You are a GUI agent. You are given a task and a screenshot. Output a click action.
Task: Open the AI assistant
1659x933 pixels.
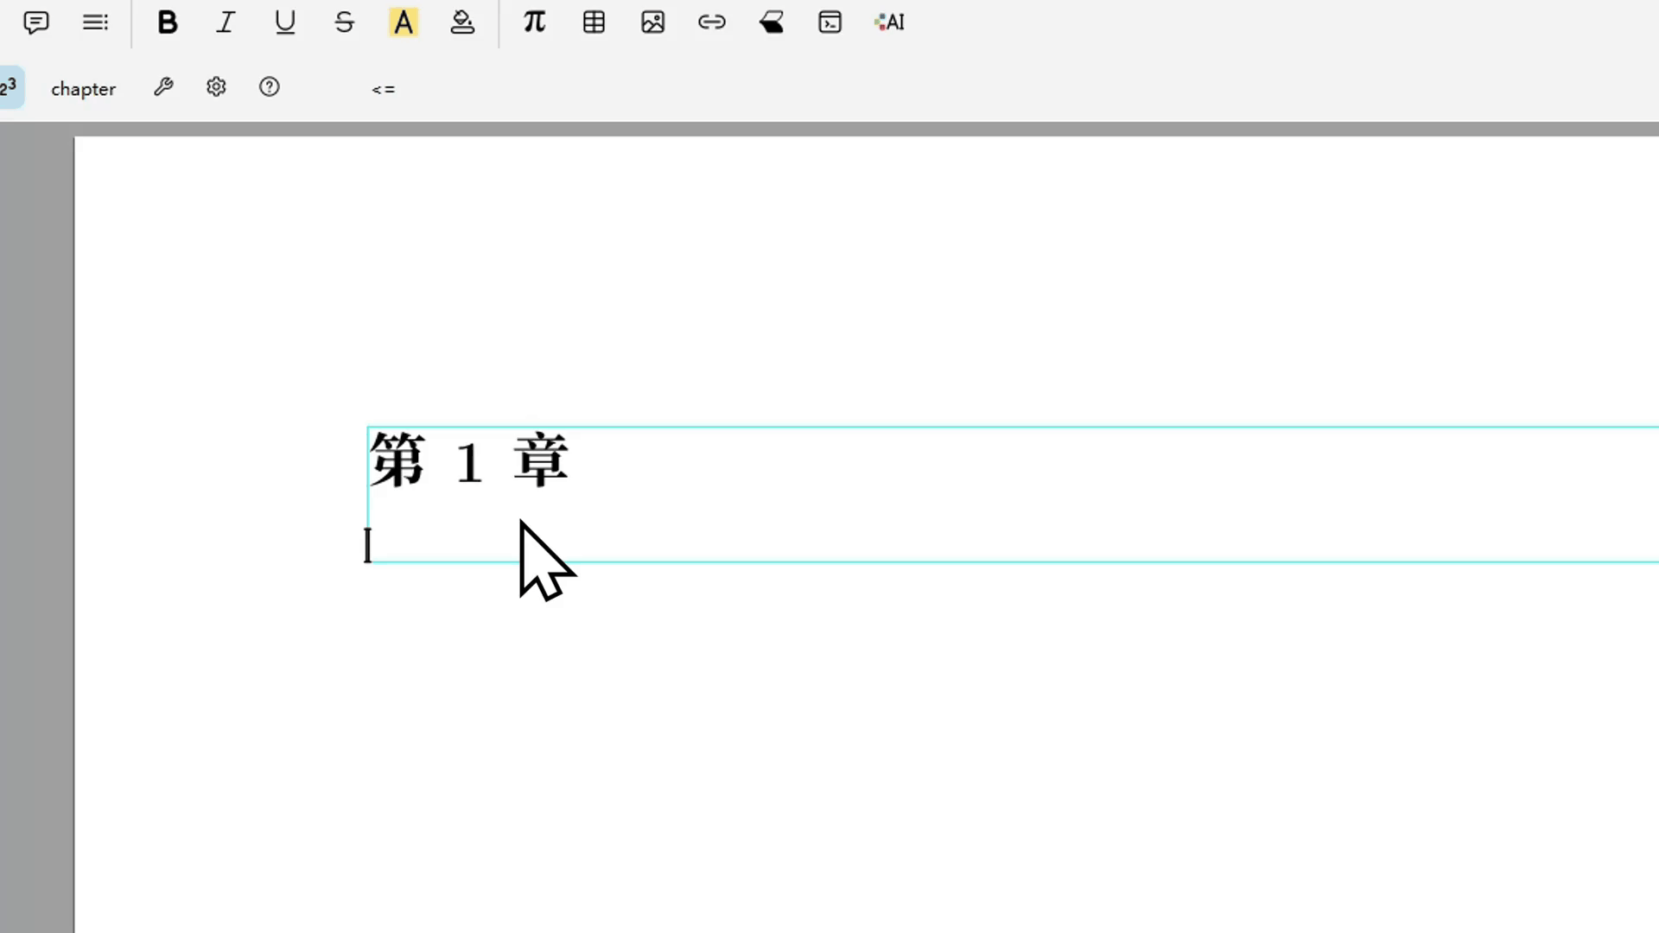pyautogui.click(x=888, y=22)
